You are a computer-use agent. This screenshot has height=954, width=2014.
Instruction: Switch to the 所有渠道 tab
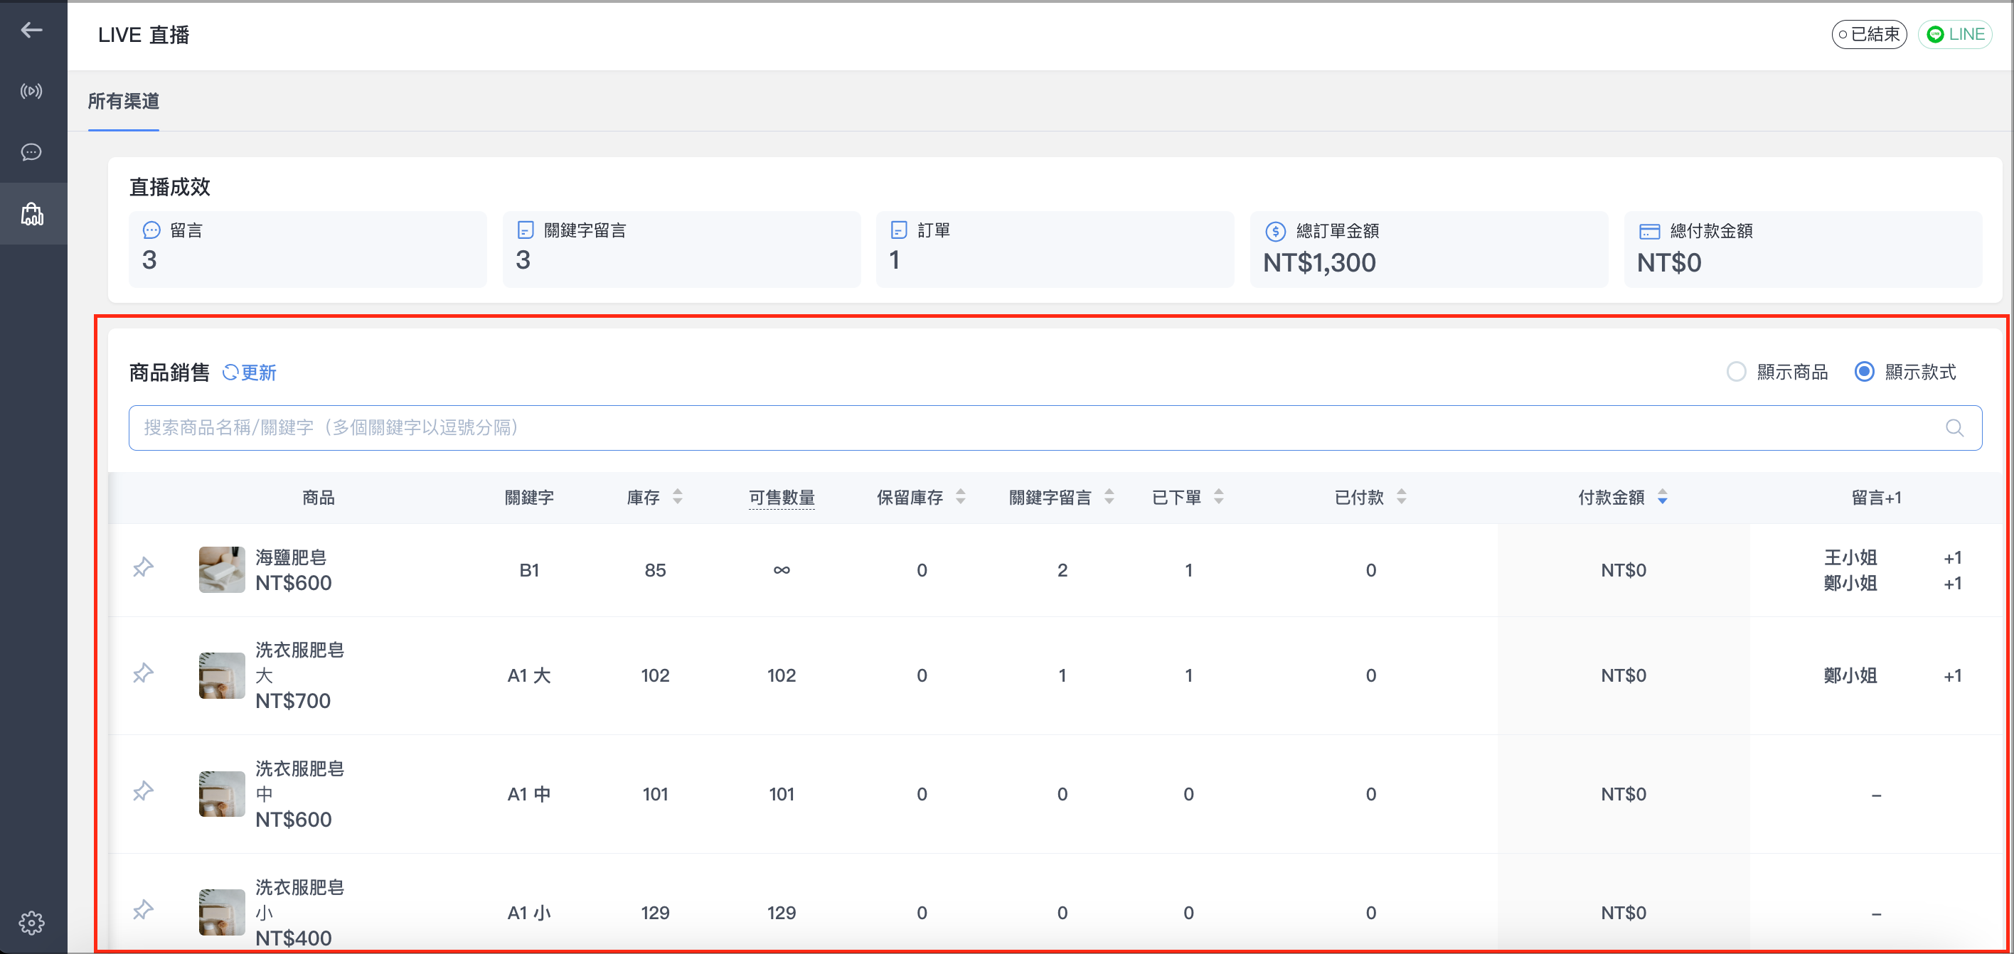click(124, 101)
